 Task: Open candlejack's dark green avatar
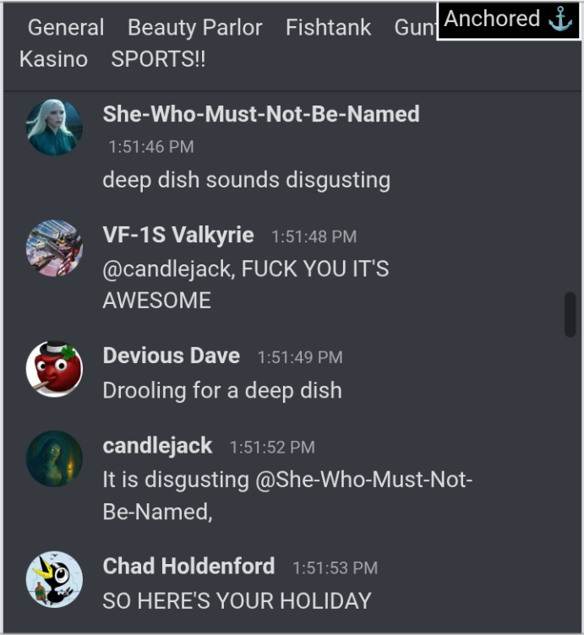point(54,459)
